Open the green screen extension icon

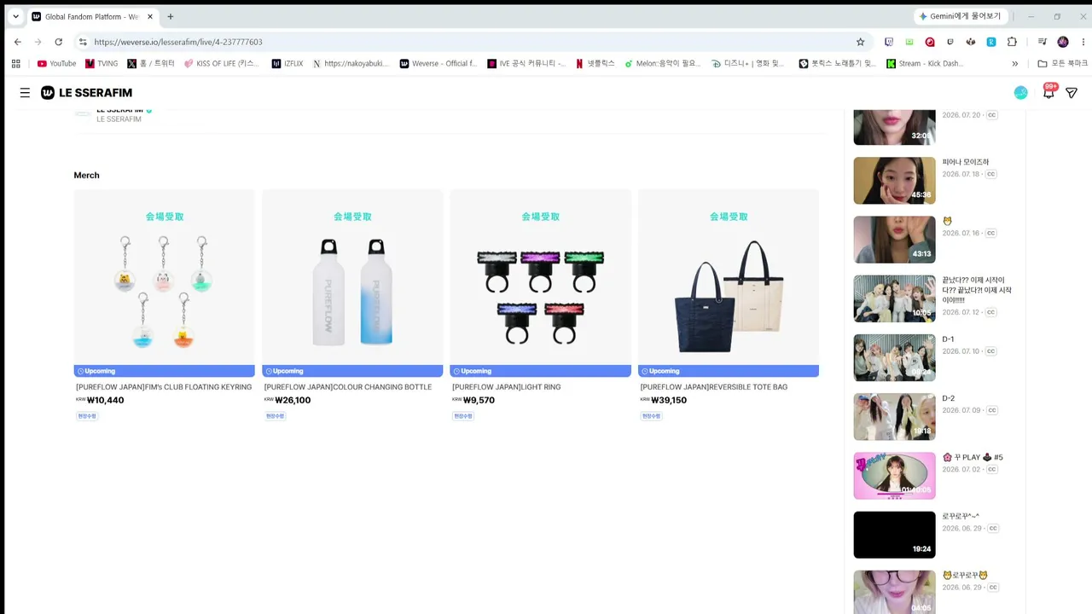click(909, 42)
